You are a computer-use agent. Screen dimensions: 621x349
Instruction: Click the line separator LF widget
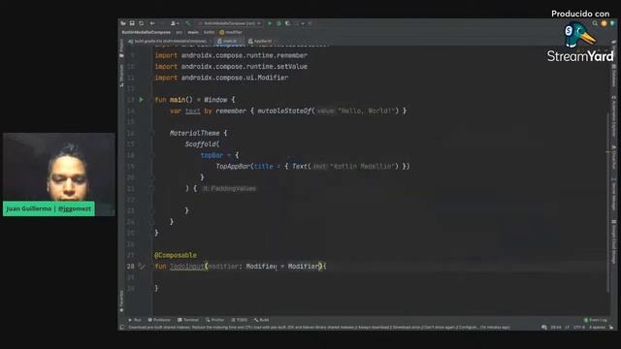[x=567, y=328]
